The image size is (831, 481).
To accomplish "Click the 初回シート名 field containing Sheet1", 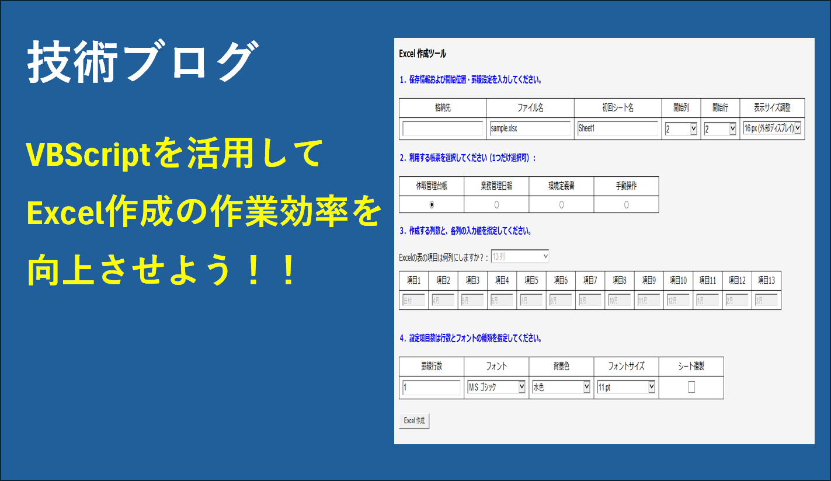I will pyautogui.click(x=617, y=129).
